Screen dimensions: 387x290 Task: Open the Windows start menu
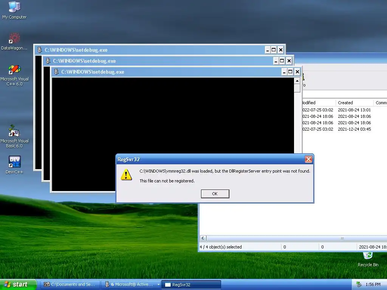(x=18, y=284)
